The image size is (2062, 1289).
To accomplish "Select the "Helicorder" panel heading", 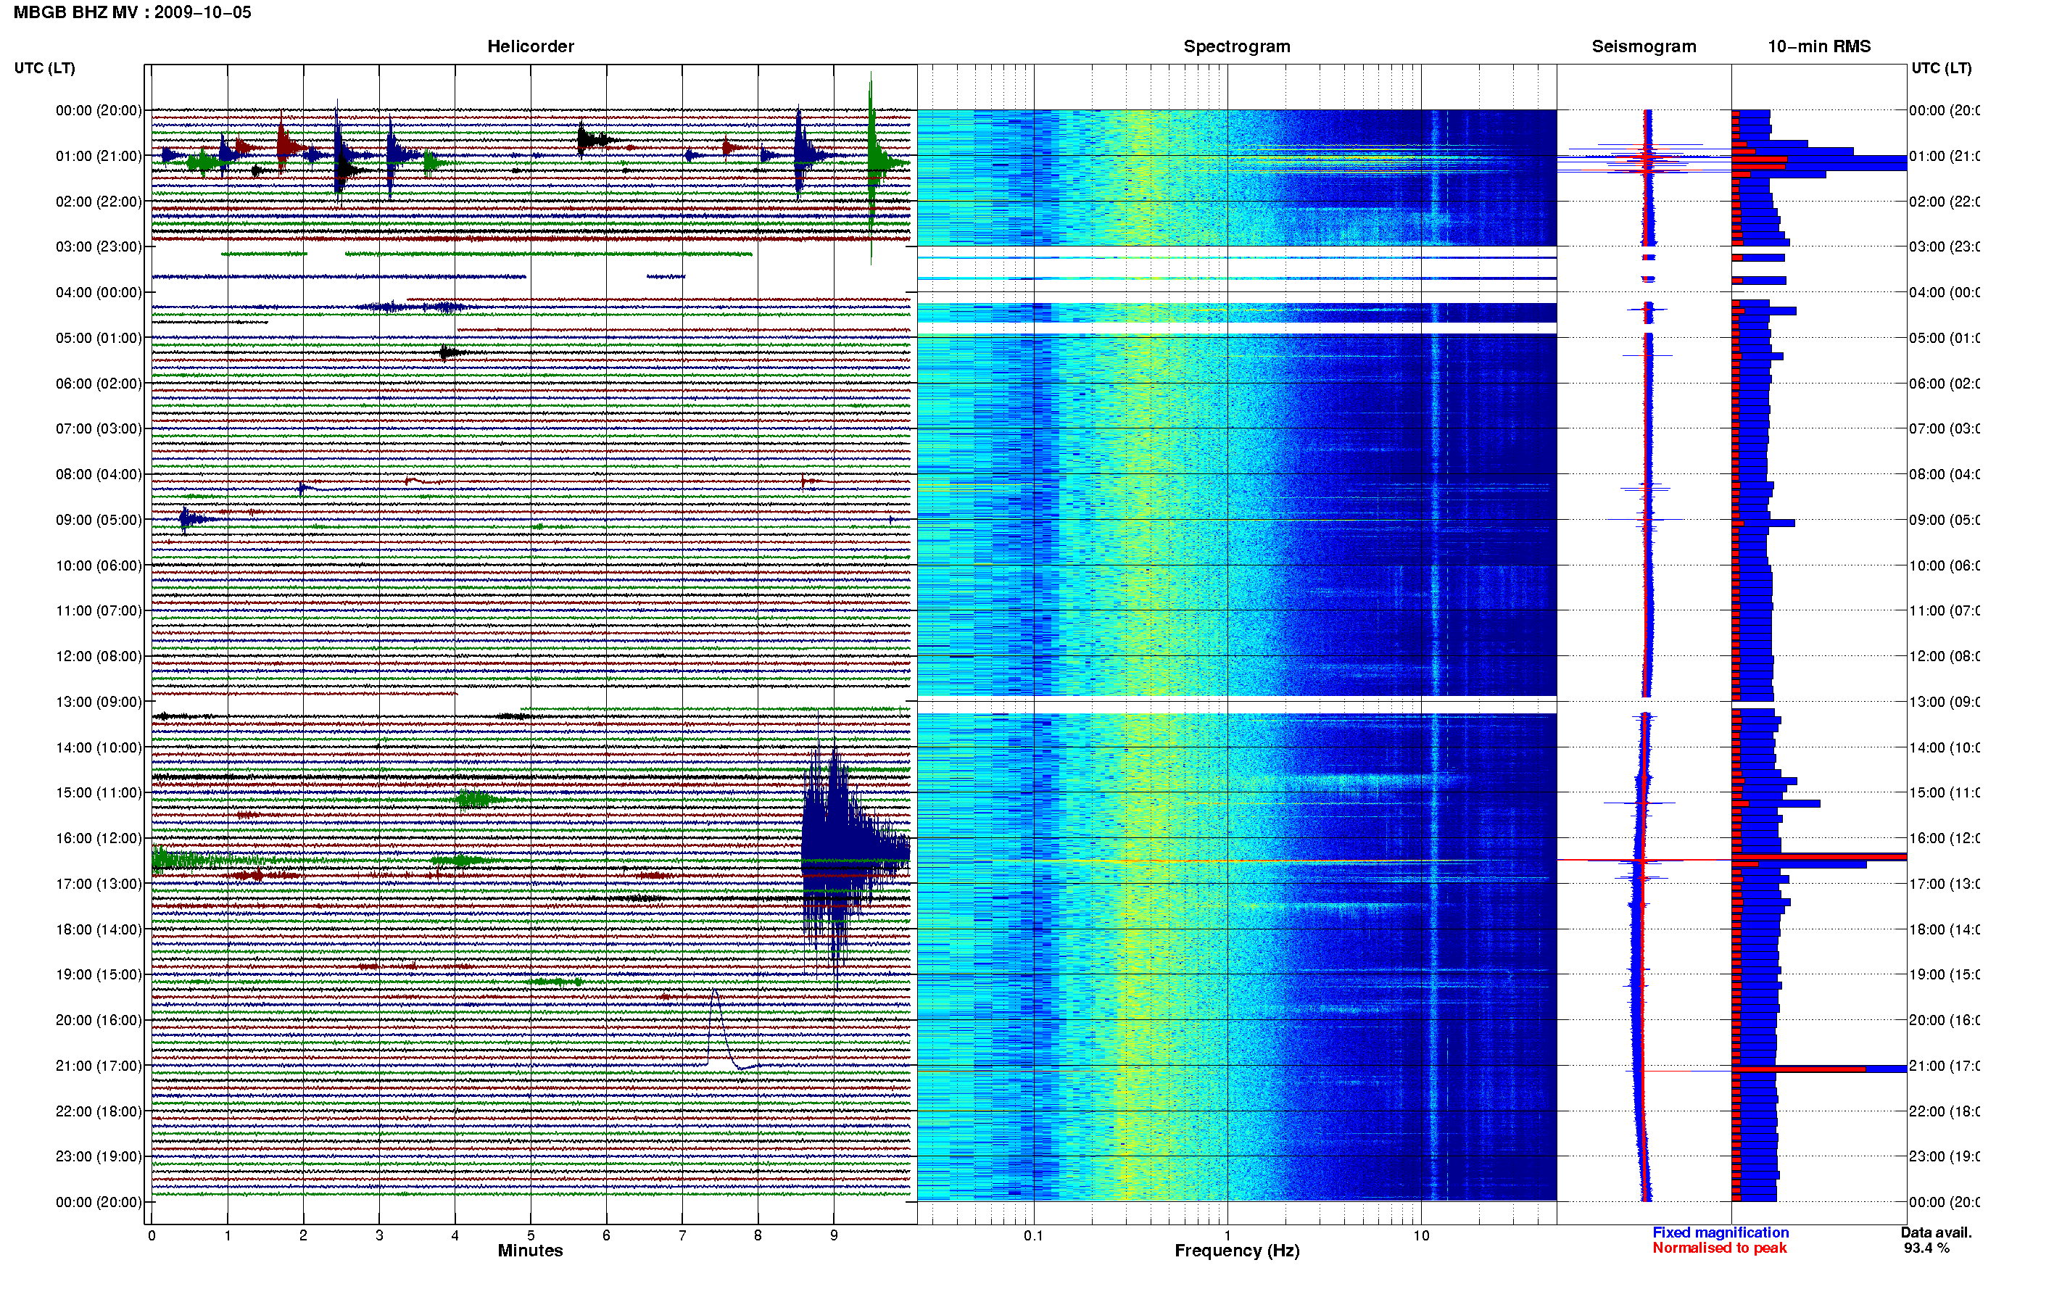I will [x=530, y=47].
